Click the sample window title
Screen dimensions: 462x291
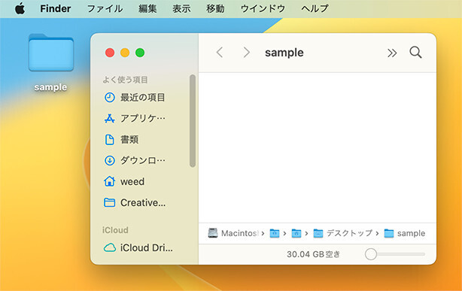(x=284, y=53)
